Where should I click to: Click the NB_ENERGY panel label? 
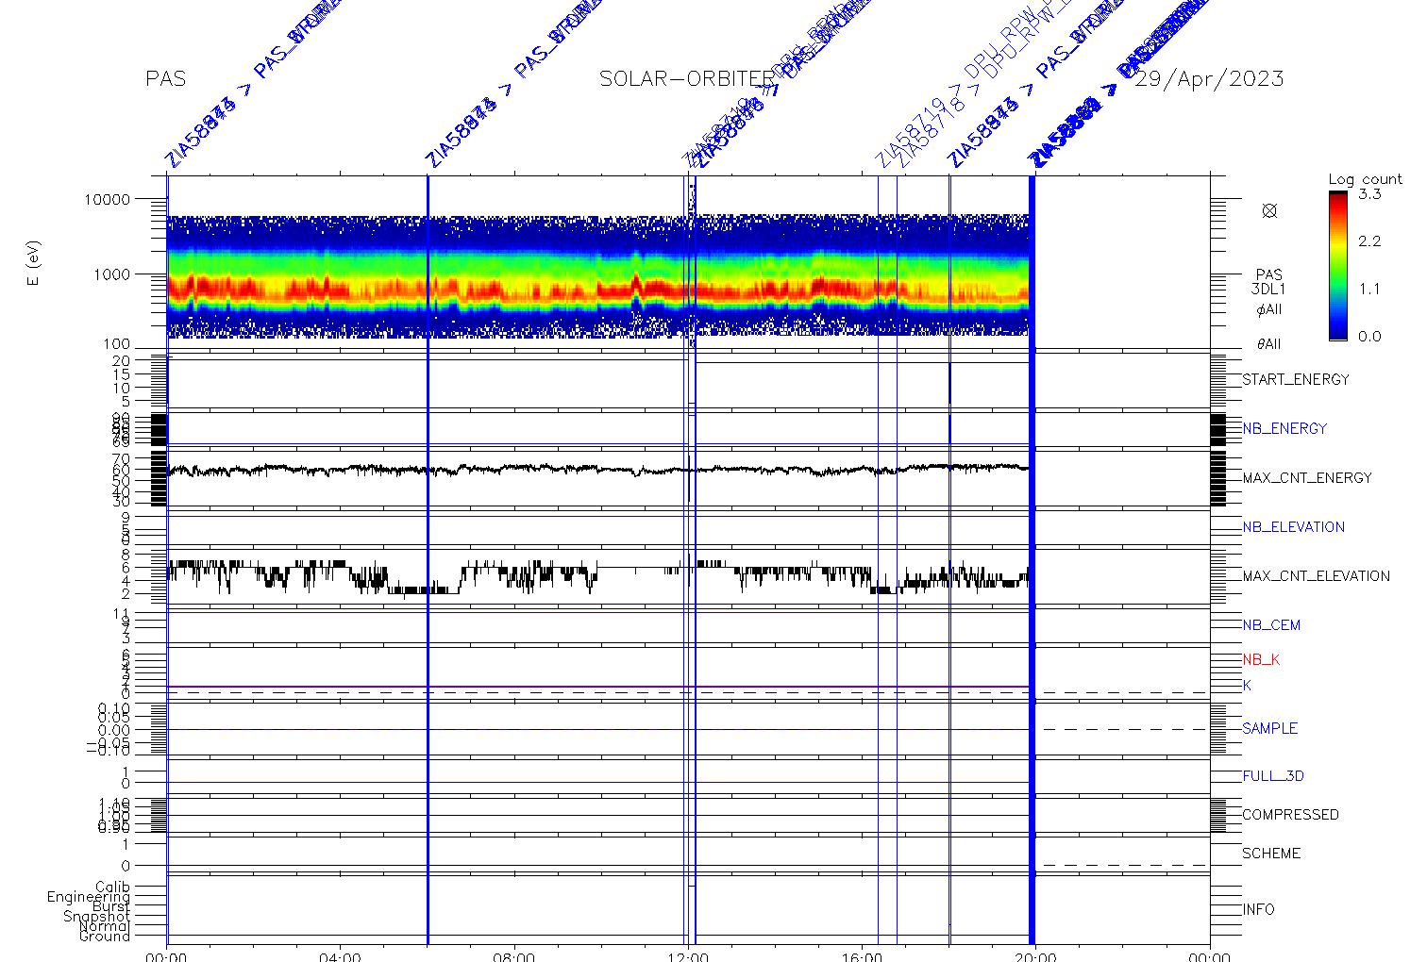coord(1284,428)
